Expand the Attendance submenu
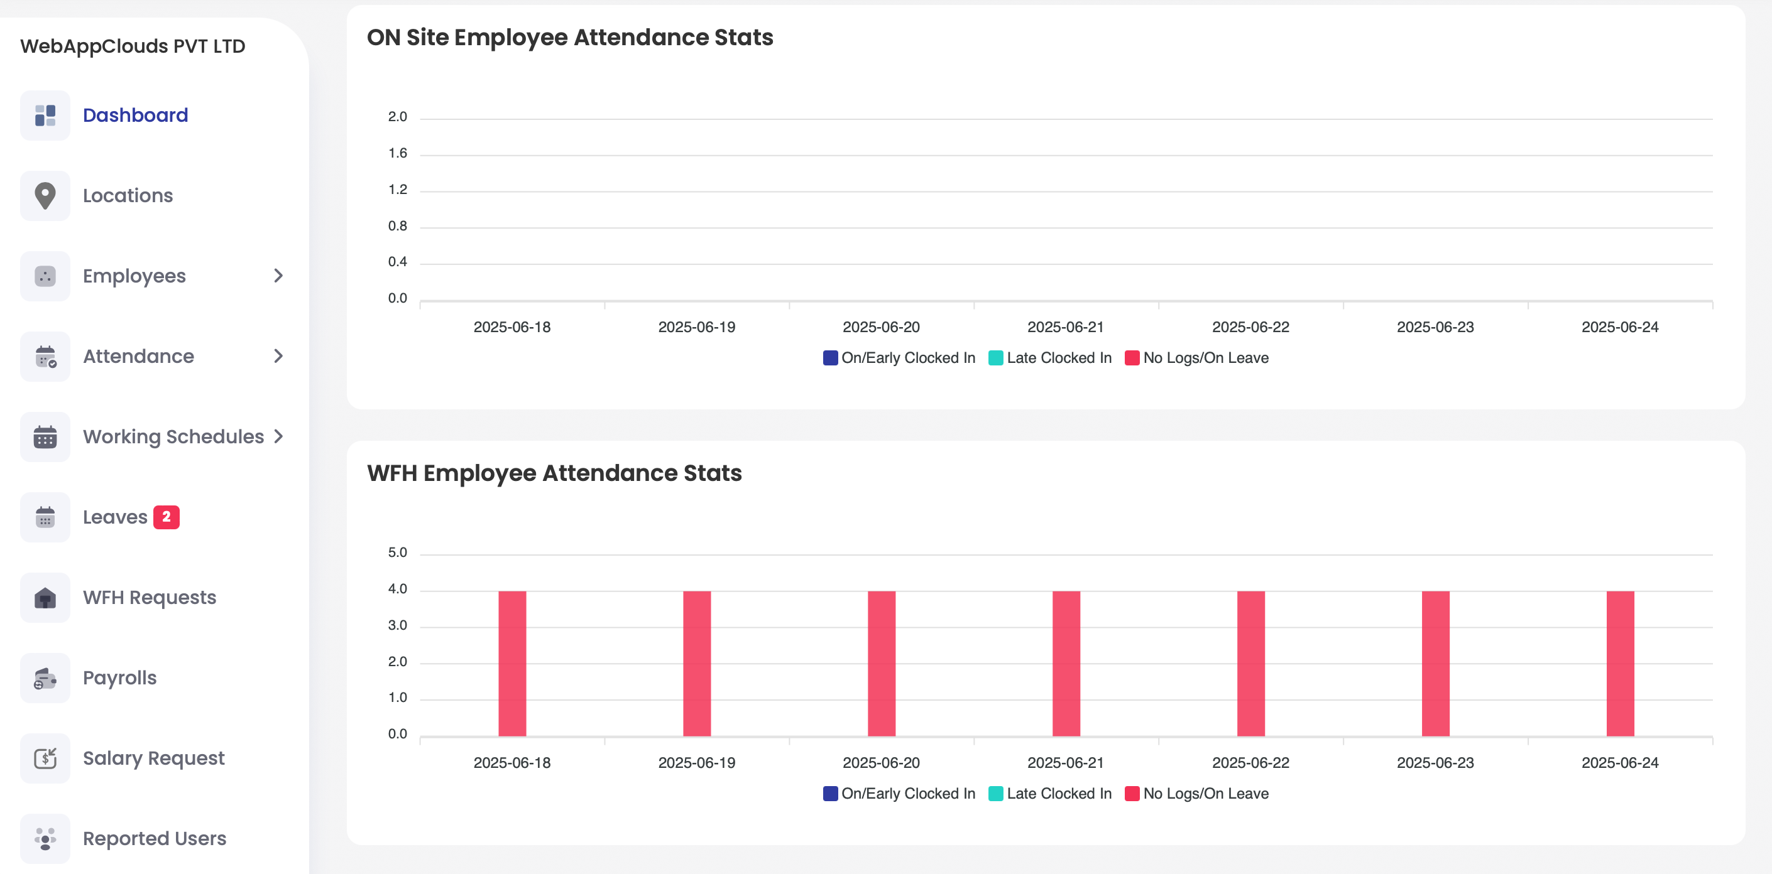This screenshot has width=1772, height=874. 278,356
